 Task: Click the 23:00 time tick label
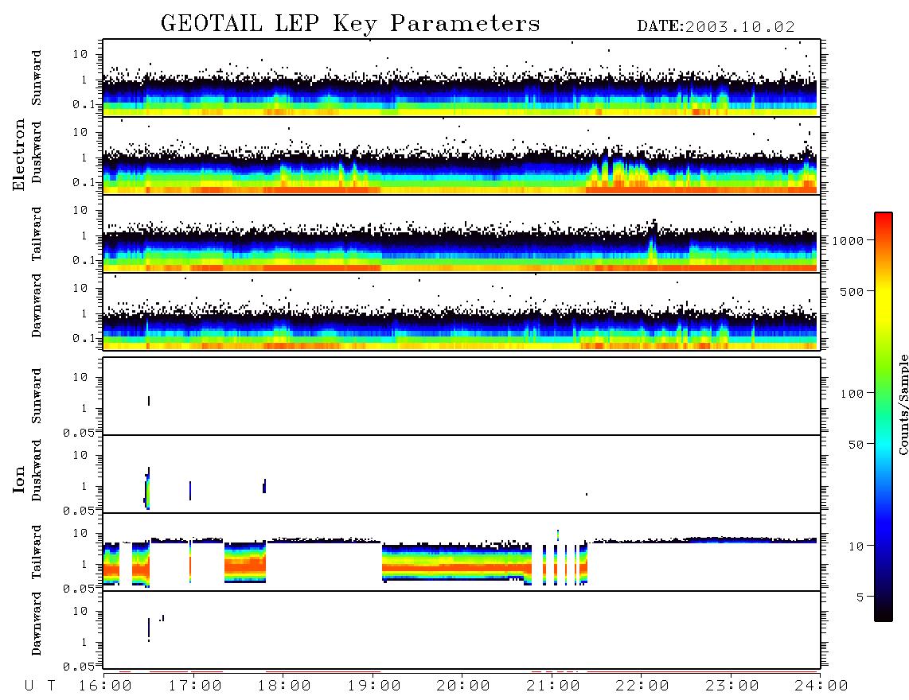click(x=732, y=686)
